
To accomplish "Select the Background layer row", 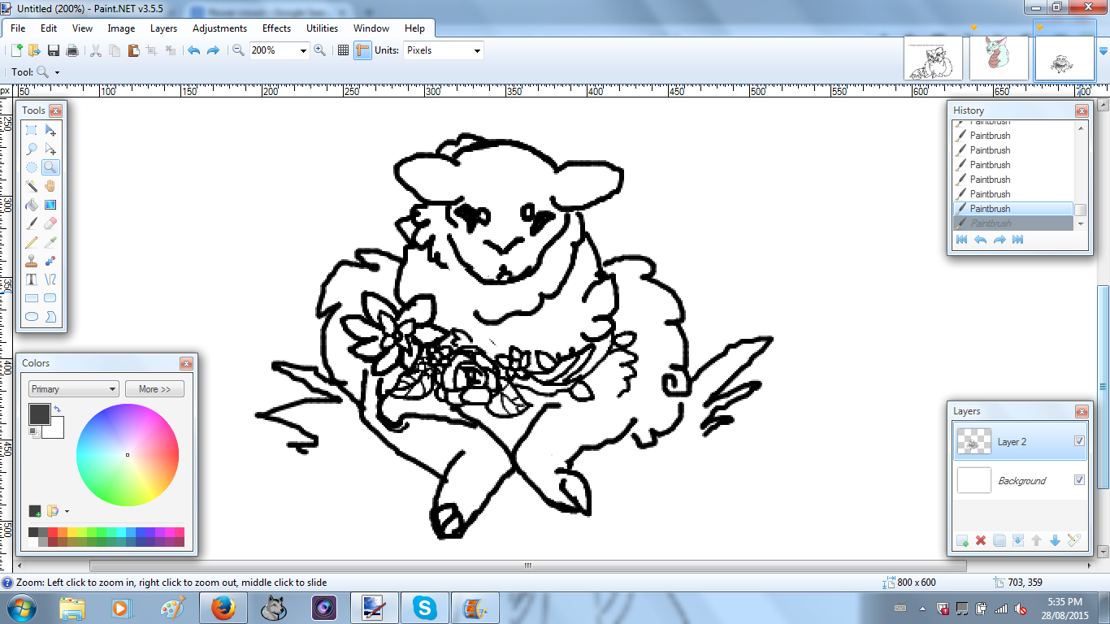I will tap(1020, 480).
